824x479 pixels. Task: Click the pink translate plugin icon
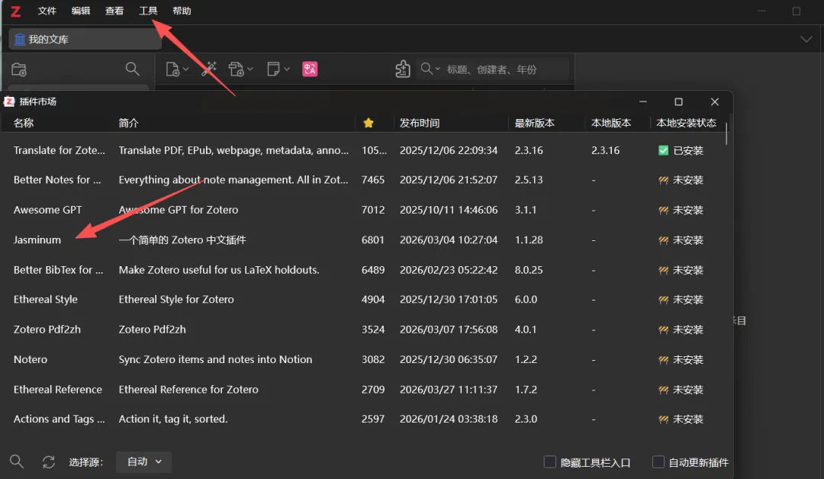310,69
